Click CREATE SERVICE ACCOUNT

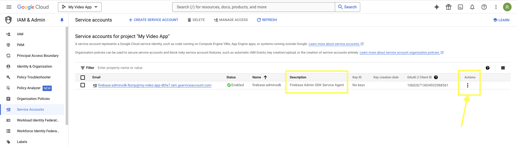click(153, 20)
